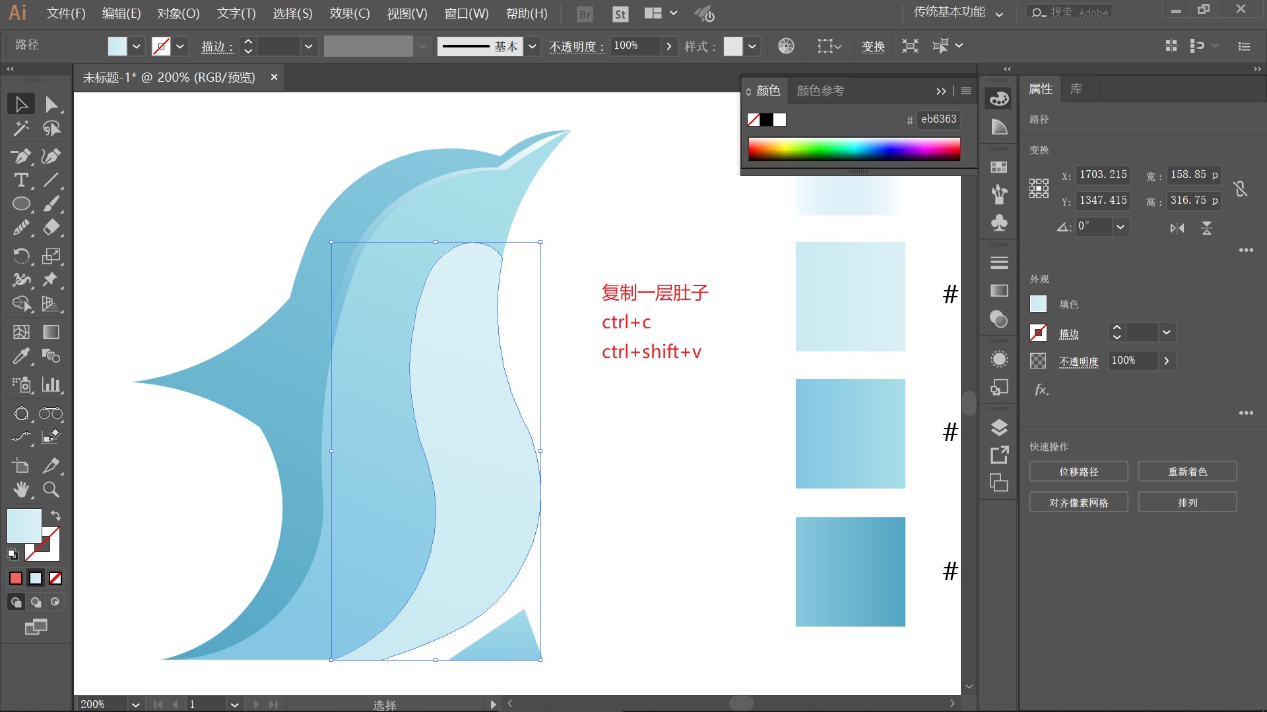Select the Hand pan tool

coord(20,489)
